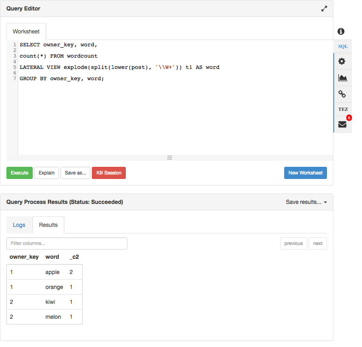Click the kiwi cell in results
This screenshot has height=347, width=362.
pyautogui.click(x=50, y=302)
